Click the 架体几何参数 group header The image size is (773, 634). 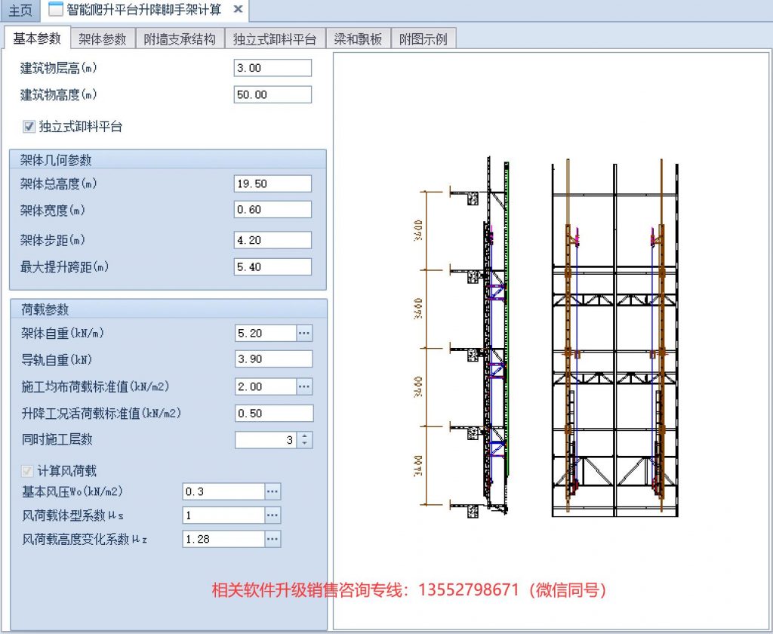(x=168, y=160)
